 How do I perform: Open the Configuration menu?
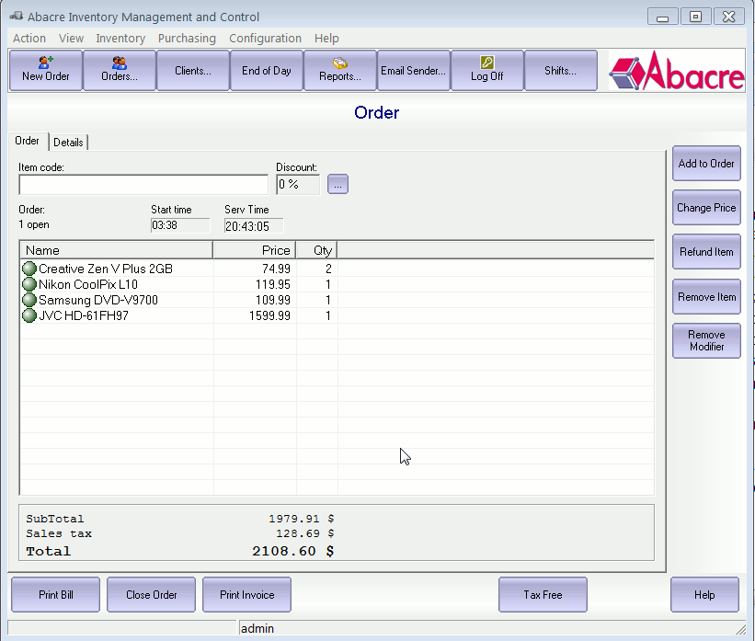tap(266, 38)
